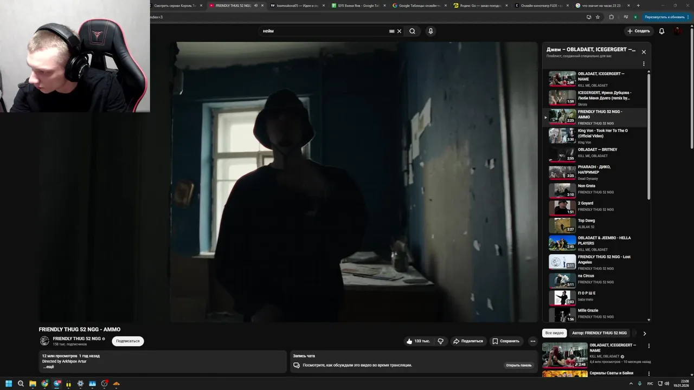
Task: Click the taskbar volume speaker icon
Action: (x=667, y=383)
